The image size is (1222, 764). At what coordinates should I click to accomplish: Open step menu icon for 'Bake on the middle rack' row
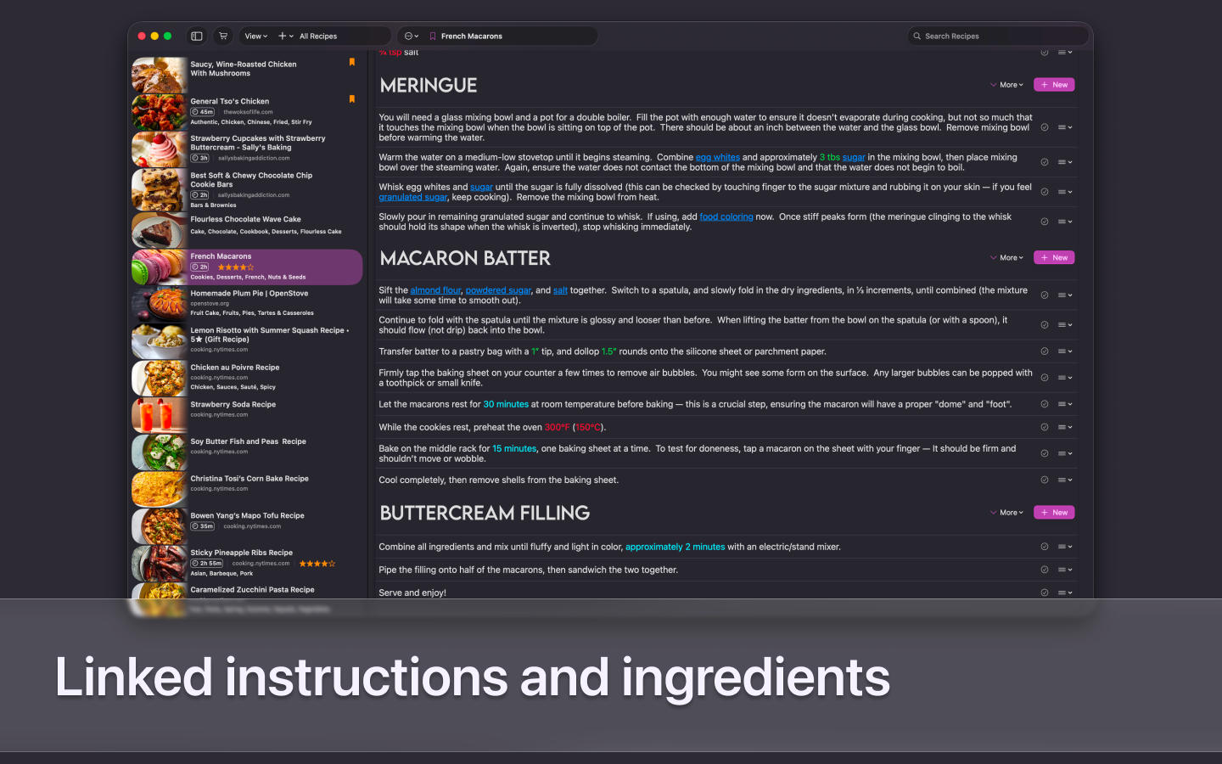(x=1065, y=453)
